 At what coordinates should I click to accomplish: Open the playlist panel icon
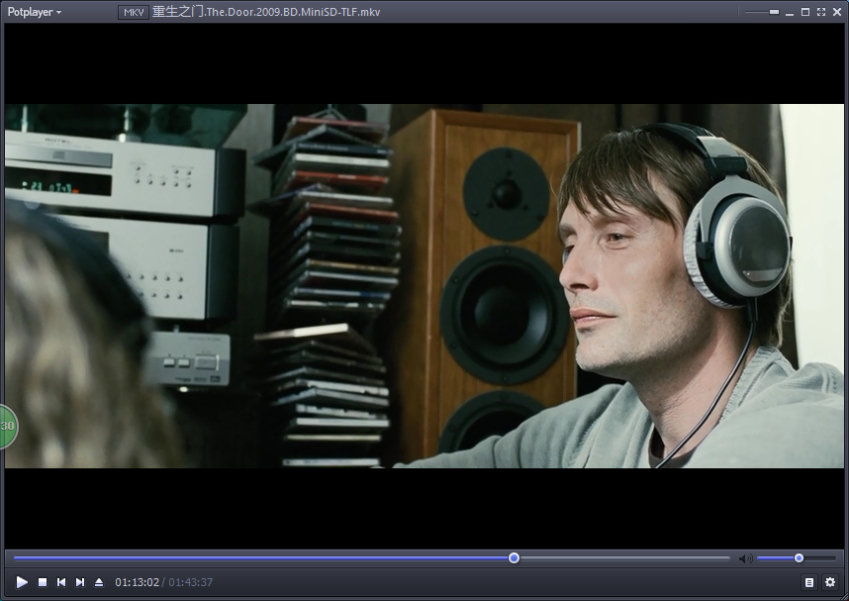(809, 582)
